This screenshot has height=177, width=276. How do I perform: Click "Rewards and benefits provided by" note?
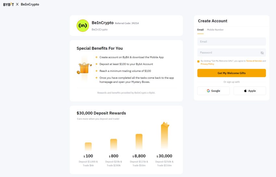tap(126, 93)
